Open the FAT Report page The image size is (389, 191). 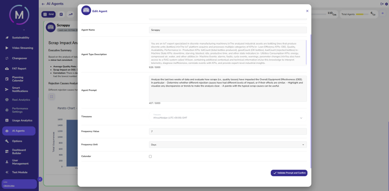pyautogui.click(x=19, y=68)
